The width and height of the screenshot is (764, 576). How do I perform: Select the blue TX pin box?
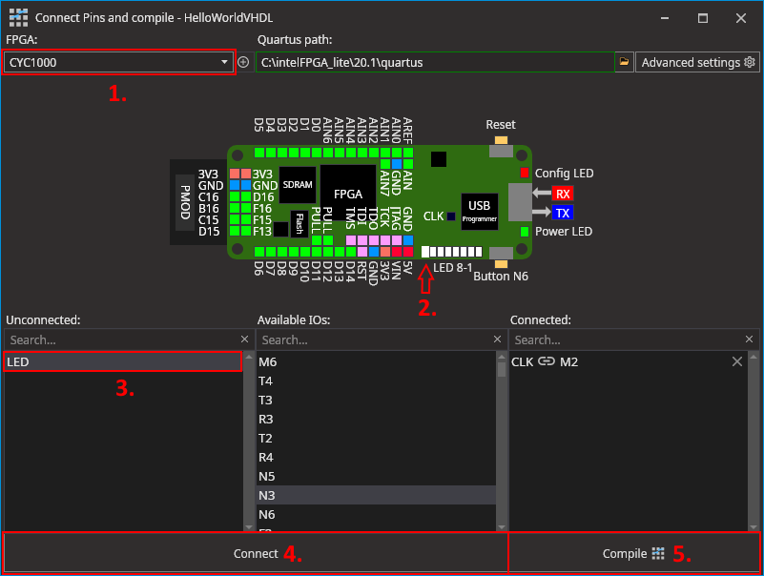pyautogui.click(x=563, y=213)
